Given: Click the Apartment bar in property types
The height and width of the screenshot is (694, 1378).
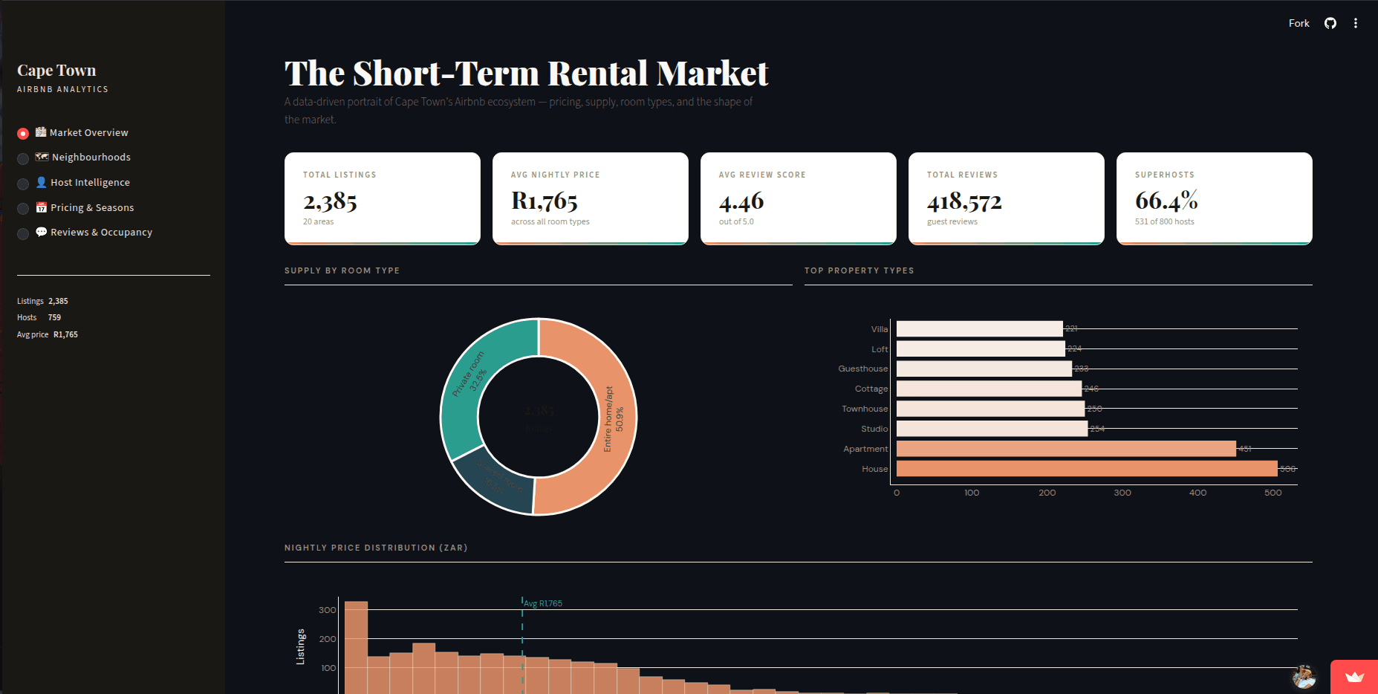Looking at the screenshot, I should [x=1066, y=449].
